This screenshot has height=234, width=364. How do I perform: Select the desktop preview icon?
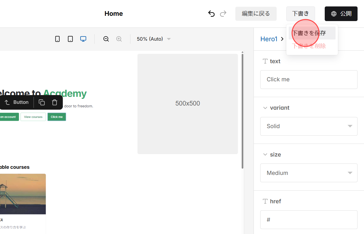[x=83, y=39]
